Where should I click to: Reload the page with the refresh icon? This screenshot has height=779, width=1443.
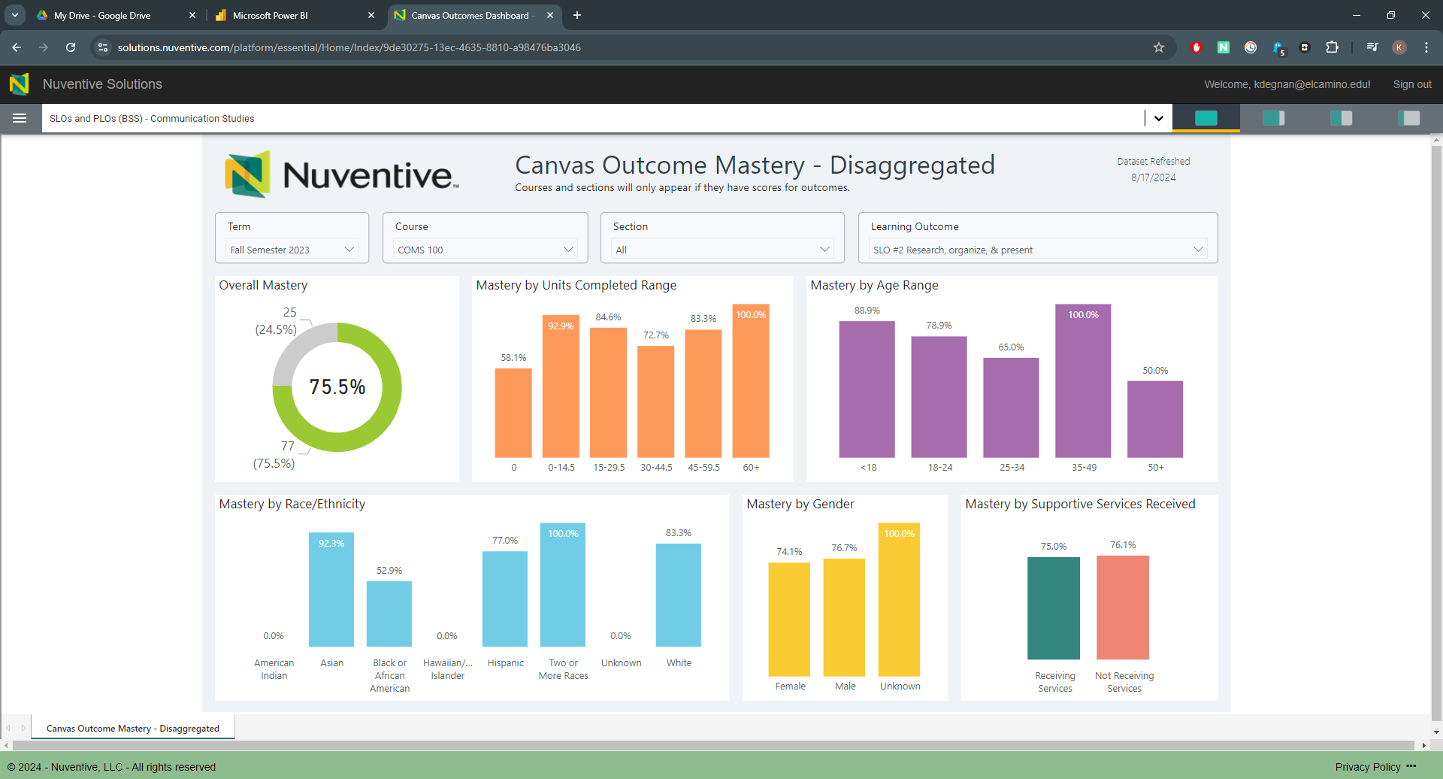click(x=71, y=47)
